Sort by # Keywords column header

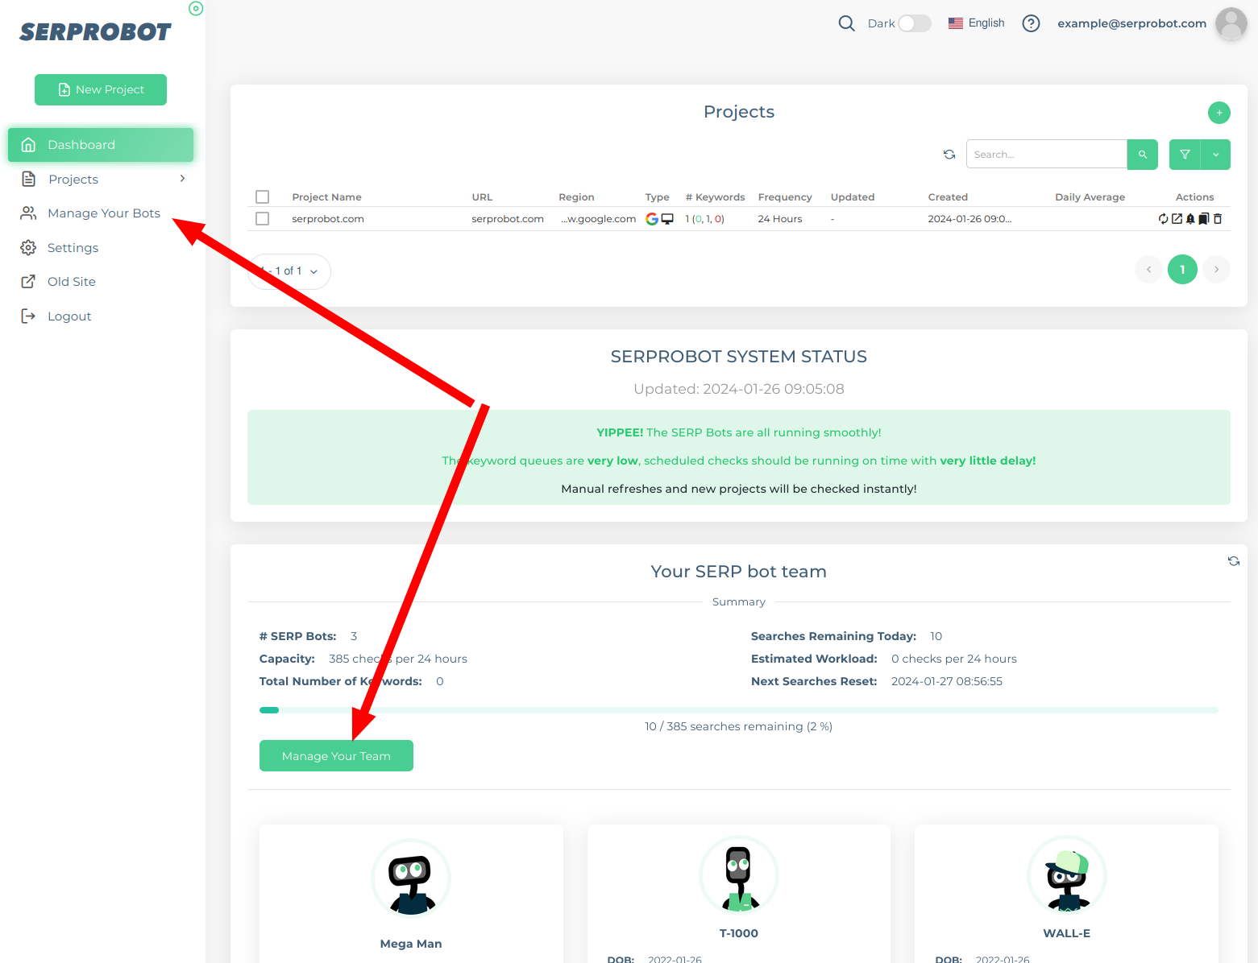click(x=715, y=197)
